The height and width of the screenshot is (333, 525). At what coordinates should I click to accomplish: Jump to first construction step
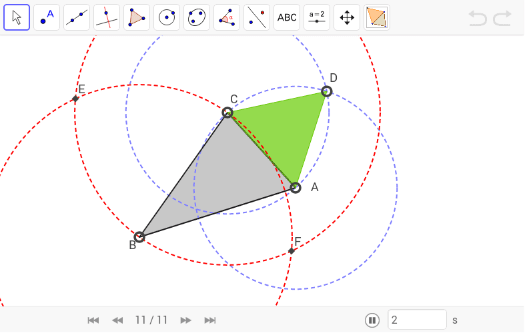pos(93,320)
